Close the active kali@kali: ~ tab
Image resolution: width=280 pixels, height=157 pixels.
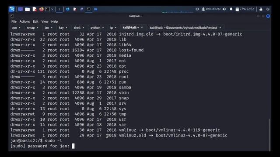[142, 27]
